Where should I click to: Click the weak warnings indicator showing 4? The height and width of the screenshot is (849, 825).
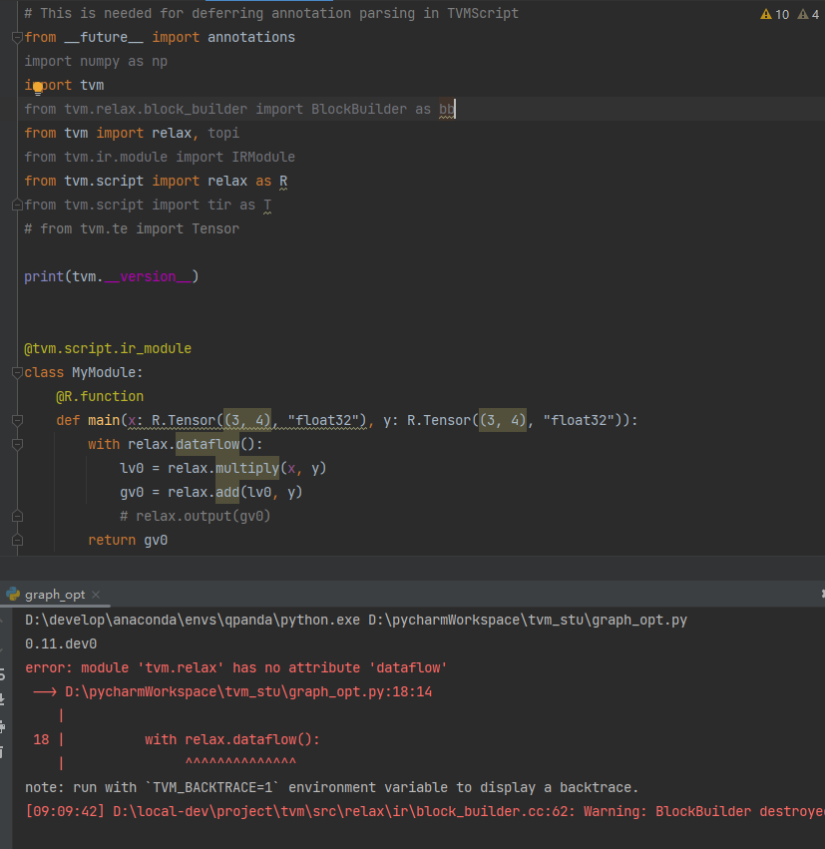coord(808,14)
